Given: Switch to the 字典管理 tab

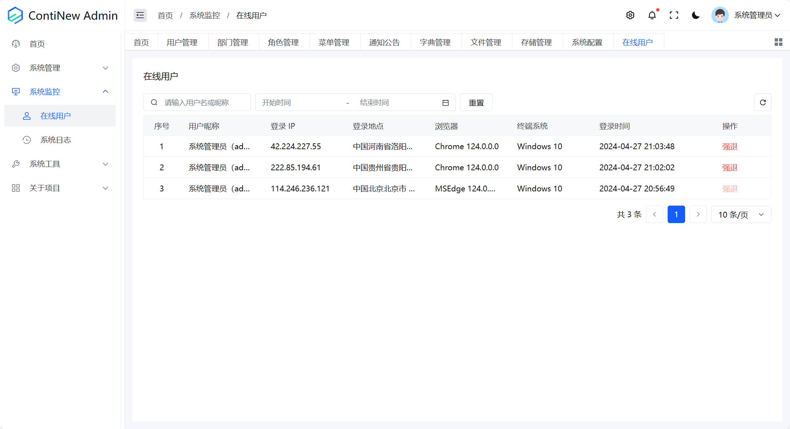Looking at the screenshot, I should point(435,43).
